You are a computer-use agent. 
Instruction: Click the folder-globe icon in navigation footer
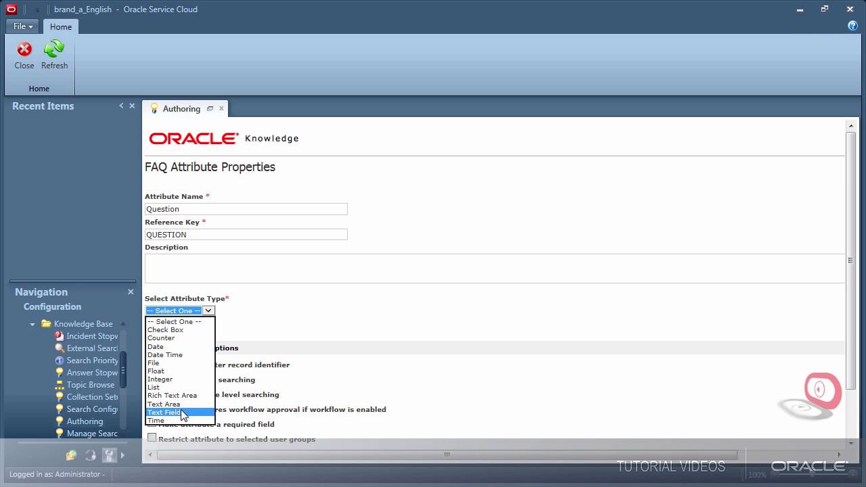pyautogui.click(x=71, y=455)
